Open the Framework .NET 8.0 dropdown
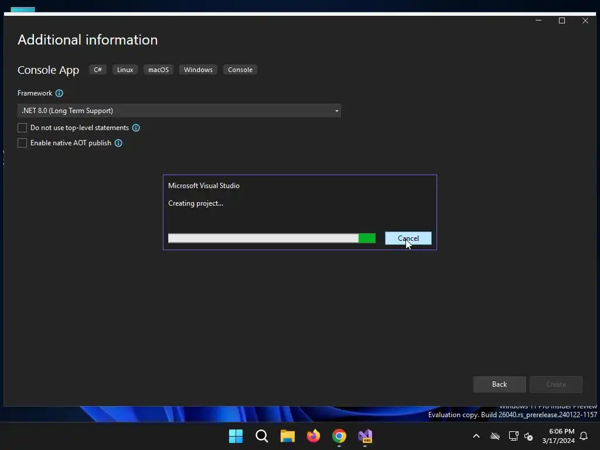 point(179,111)
